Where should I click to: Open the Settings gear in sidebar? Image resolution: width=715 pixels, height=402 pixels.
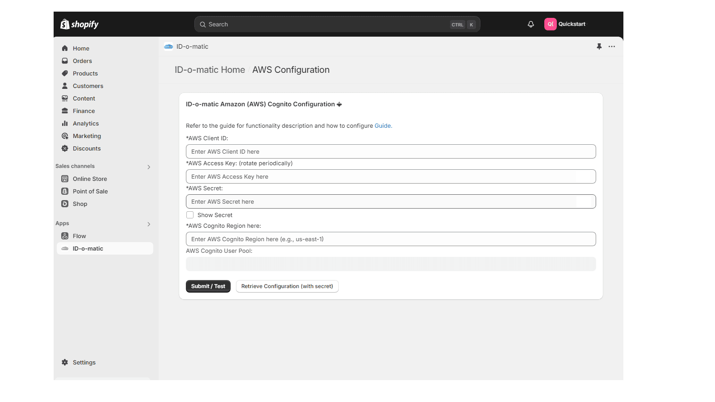click(65, 362)
